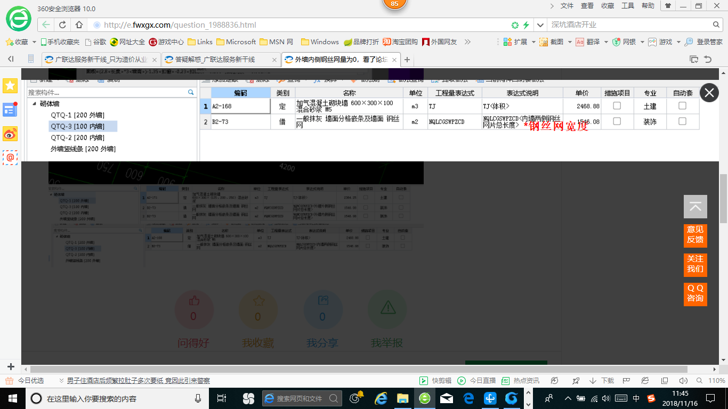Click the 关注我们 follow button
The width and height of the screenshot is (728, 409).
(x=695, y=264)
